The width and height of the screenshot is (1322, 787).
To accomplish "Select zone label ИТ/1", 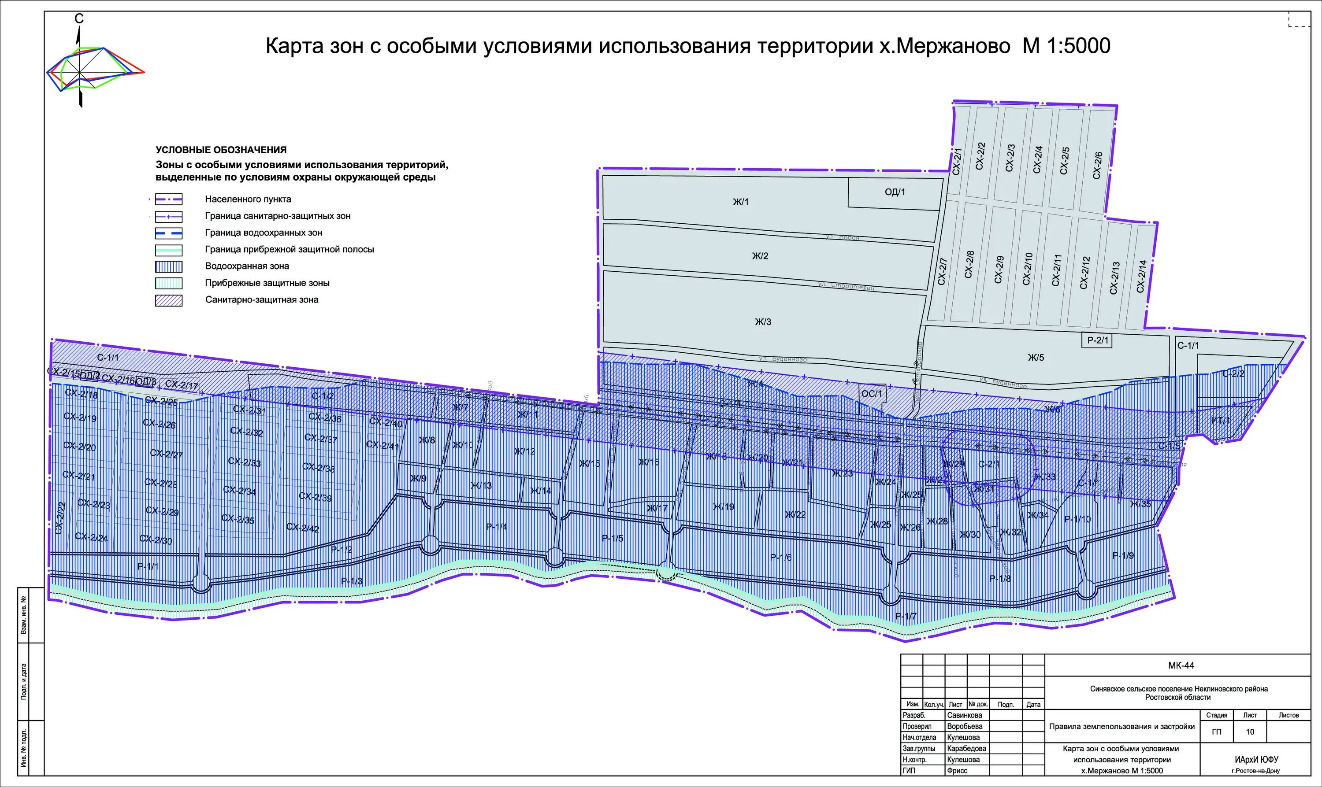I will pyautogui.click(x=1221, y=420).
